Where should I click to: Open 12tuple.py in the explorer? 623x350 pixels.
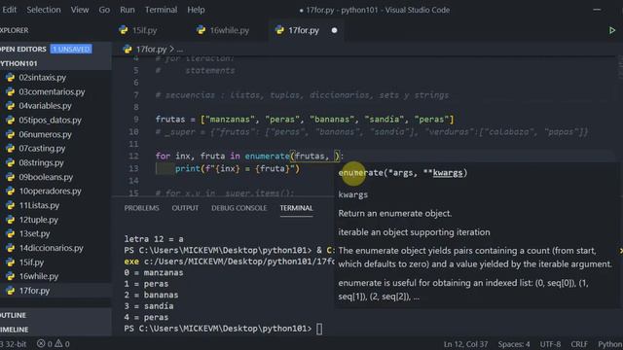click(39, 220)
